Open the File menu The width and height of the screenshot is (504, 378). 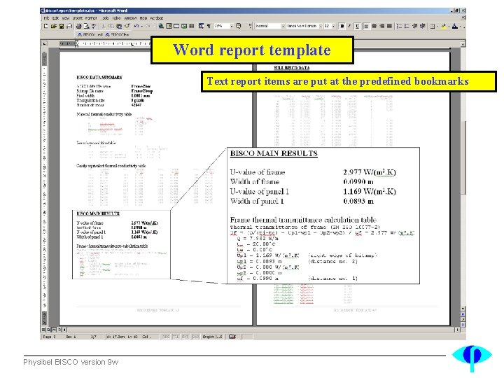46,18
